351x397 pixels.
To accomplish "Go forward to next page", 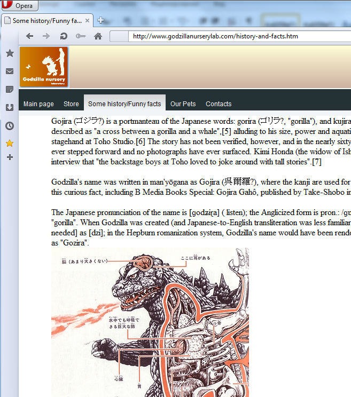I will [x=46, y=36].
